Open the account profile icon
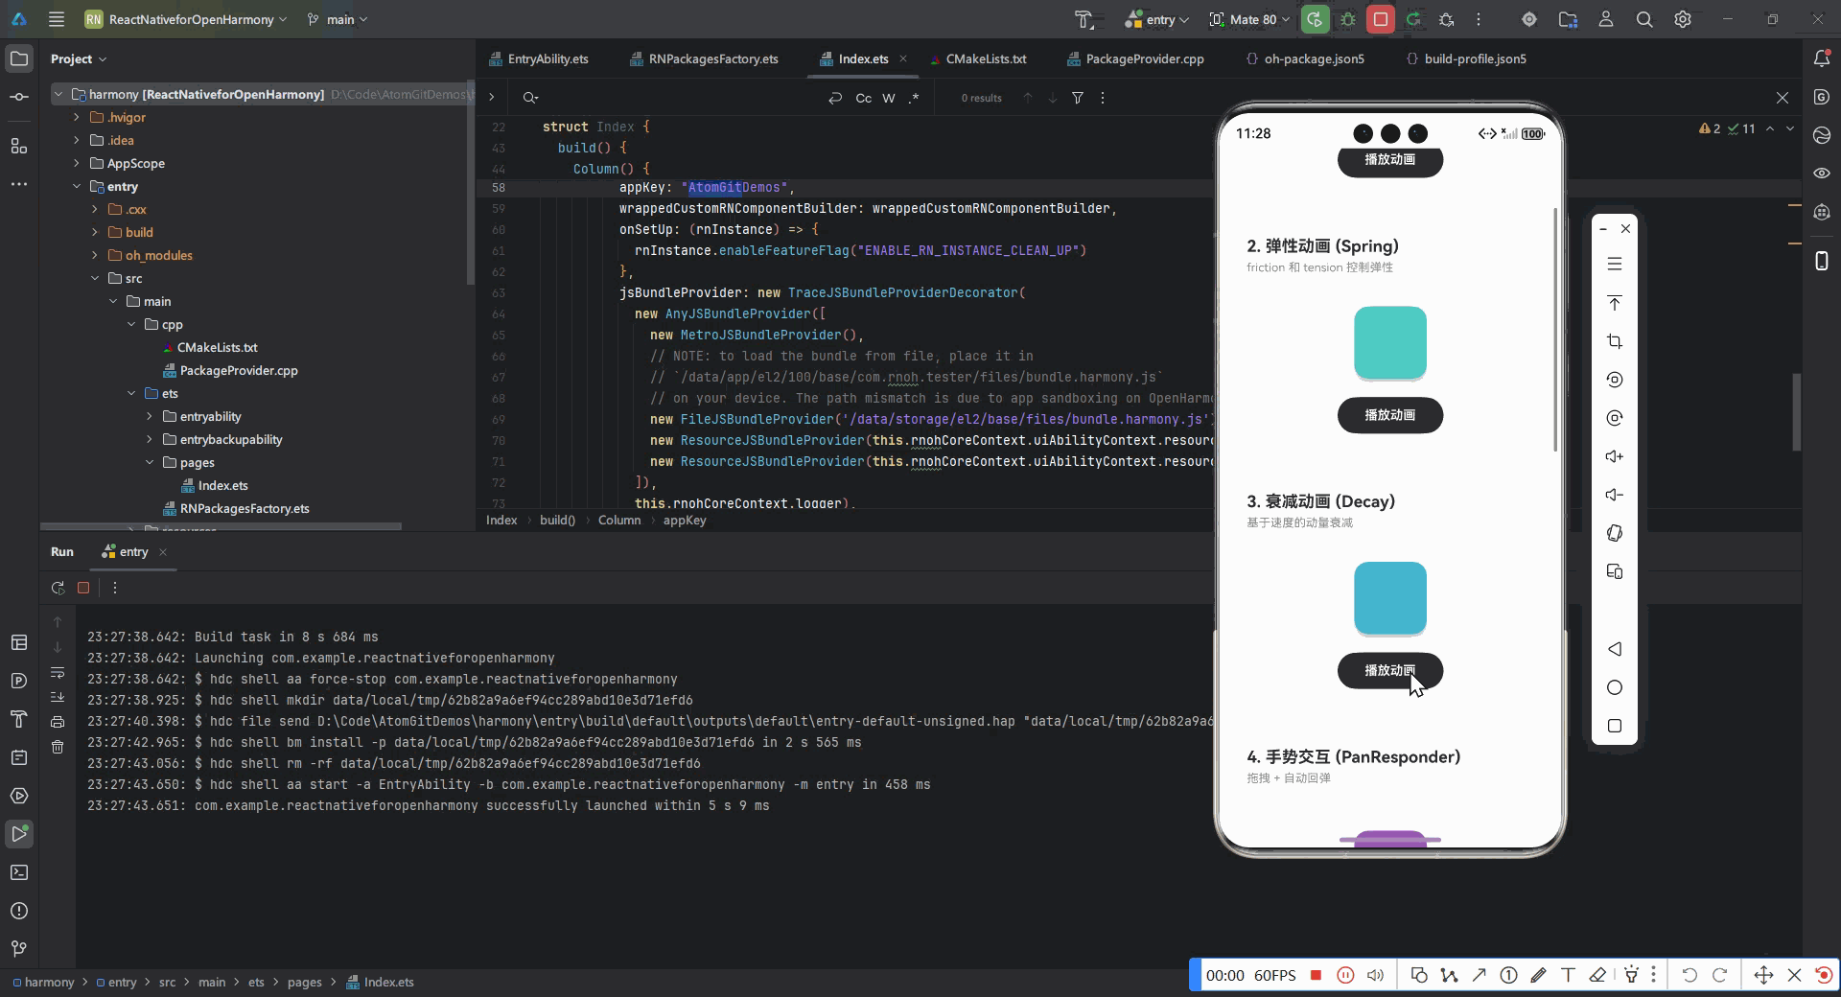Screen dimensions: 1841x997 (x=1606, y=19)
